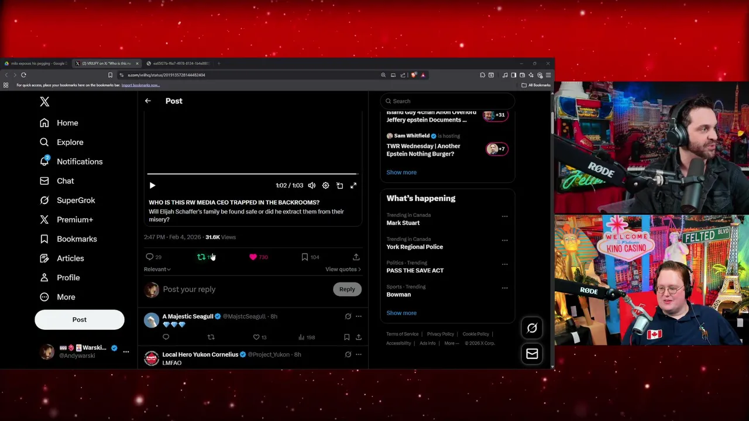Switch to the Google search tab

pos(36,63)
